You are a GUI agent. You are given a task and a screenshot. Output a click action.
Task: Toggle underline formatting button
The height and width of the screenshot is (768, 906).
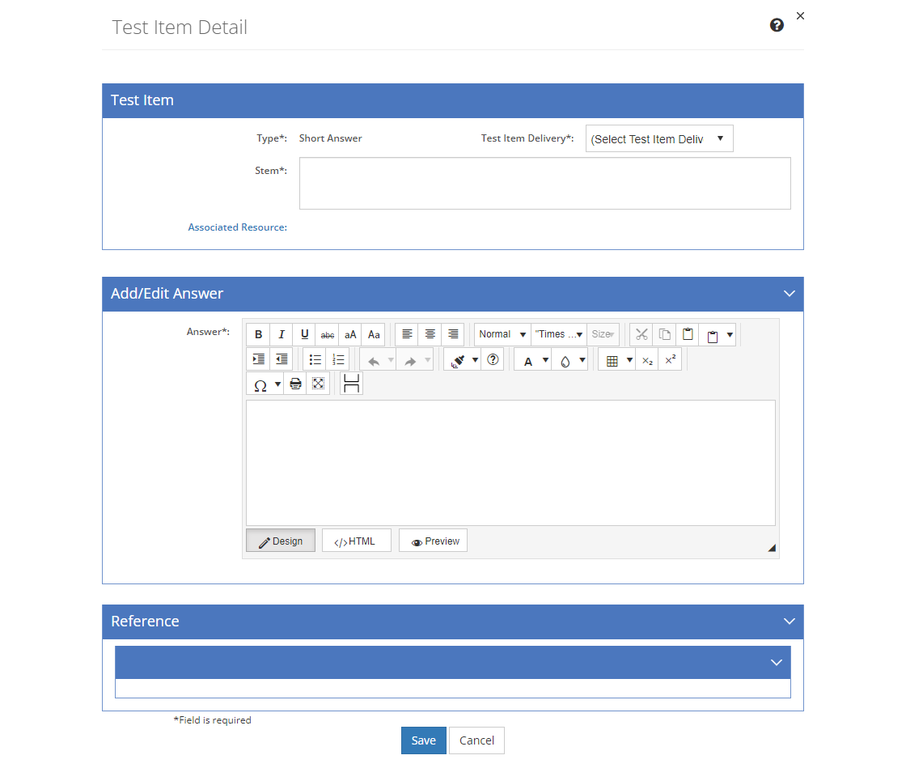pos(304,334)
